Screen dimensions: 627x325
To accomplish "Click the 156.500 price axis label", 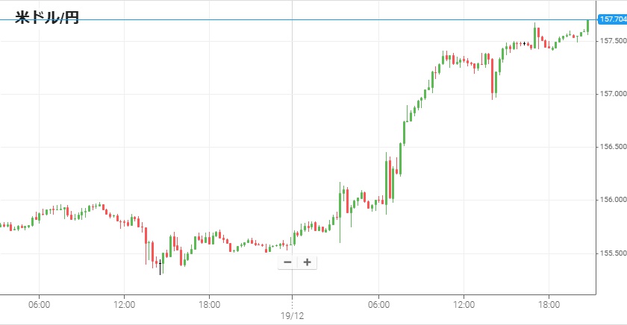I will click(612, 147).
